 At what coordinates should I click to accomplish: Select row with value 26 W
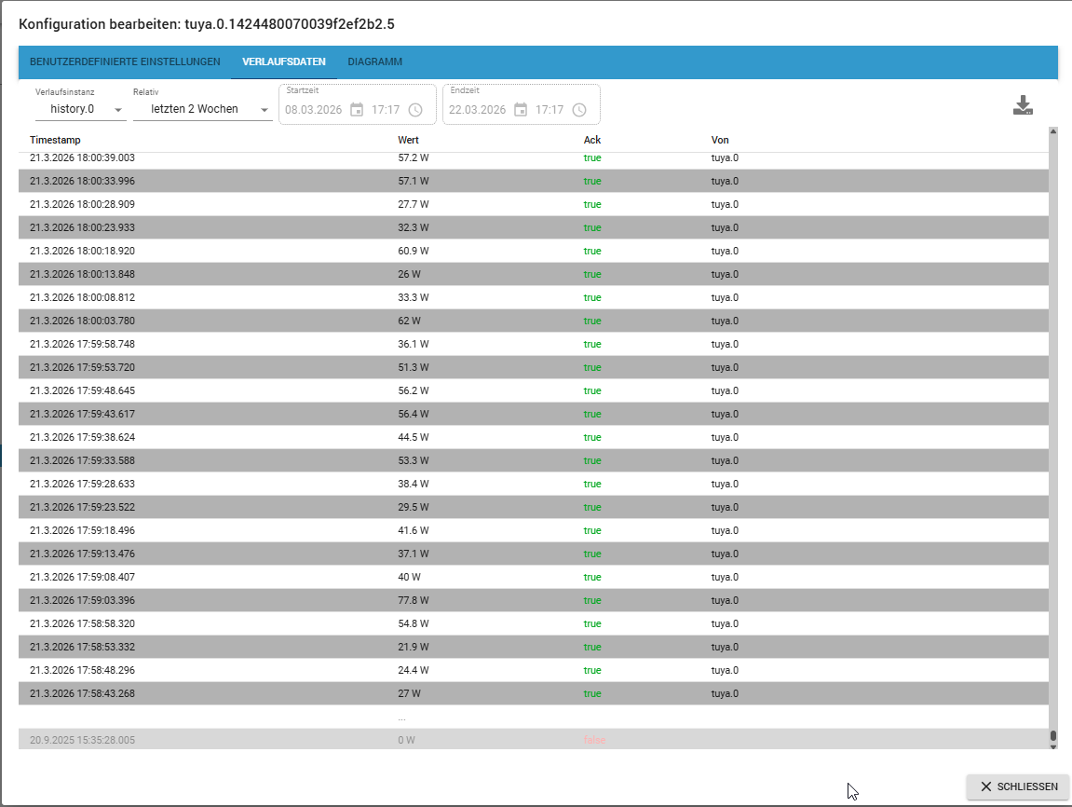point(534,274)
